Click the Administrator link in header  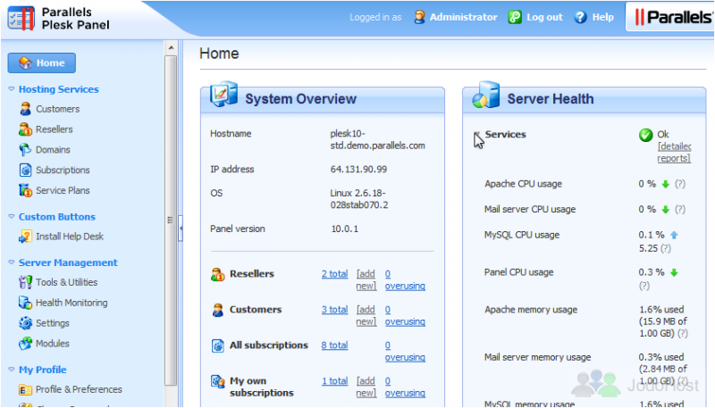click(463, 17)
